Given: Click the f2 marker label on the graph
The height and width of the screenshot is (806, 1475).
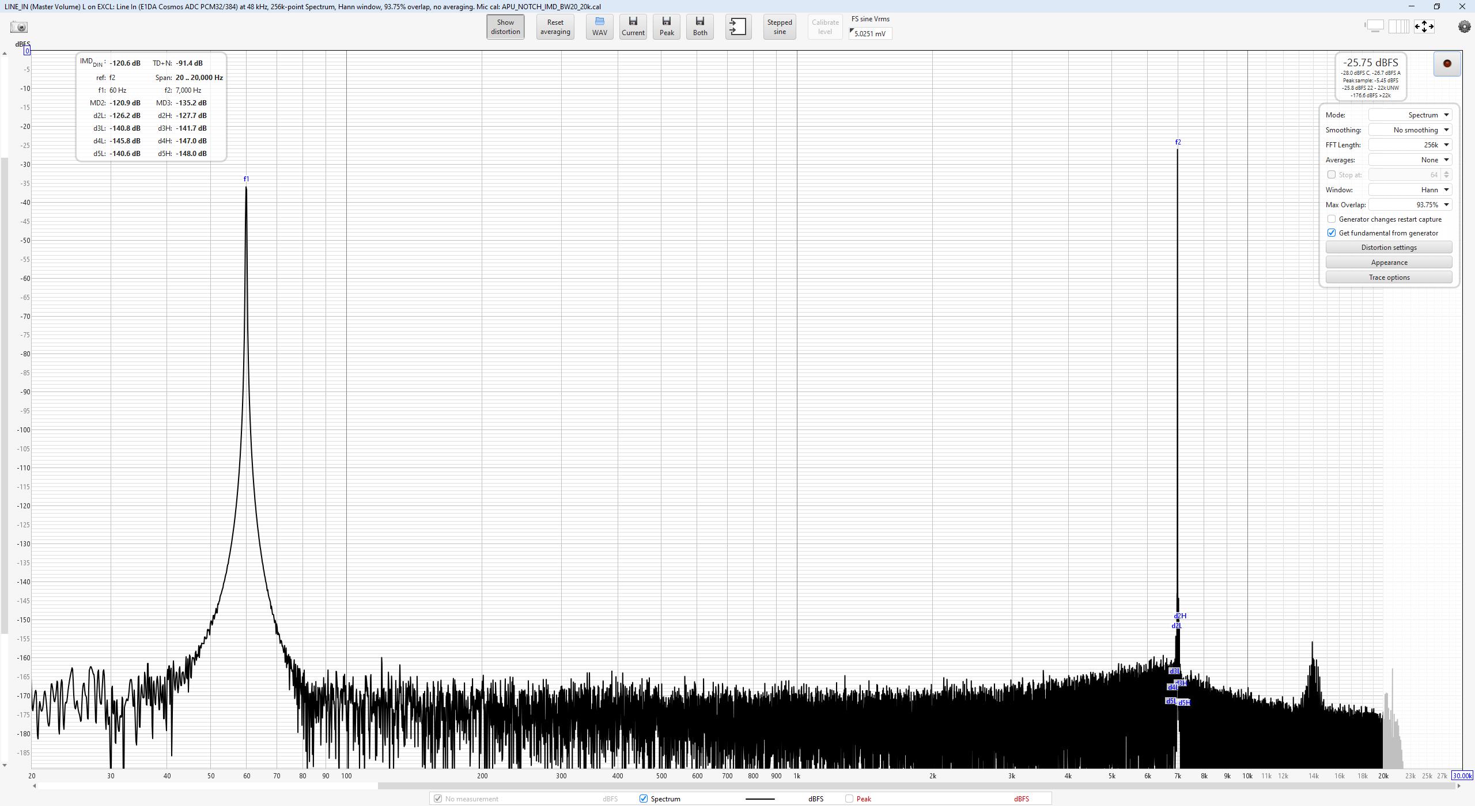Looking at the screenshot, I should (x=1178, y=142).
